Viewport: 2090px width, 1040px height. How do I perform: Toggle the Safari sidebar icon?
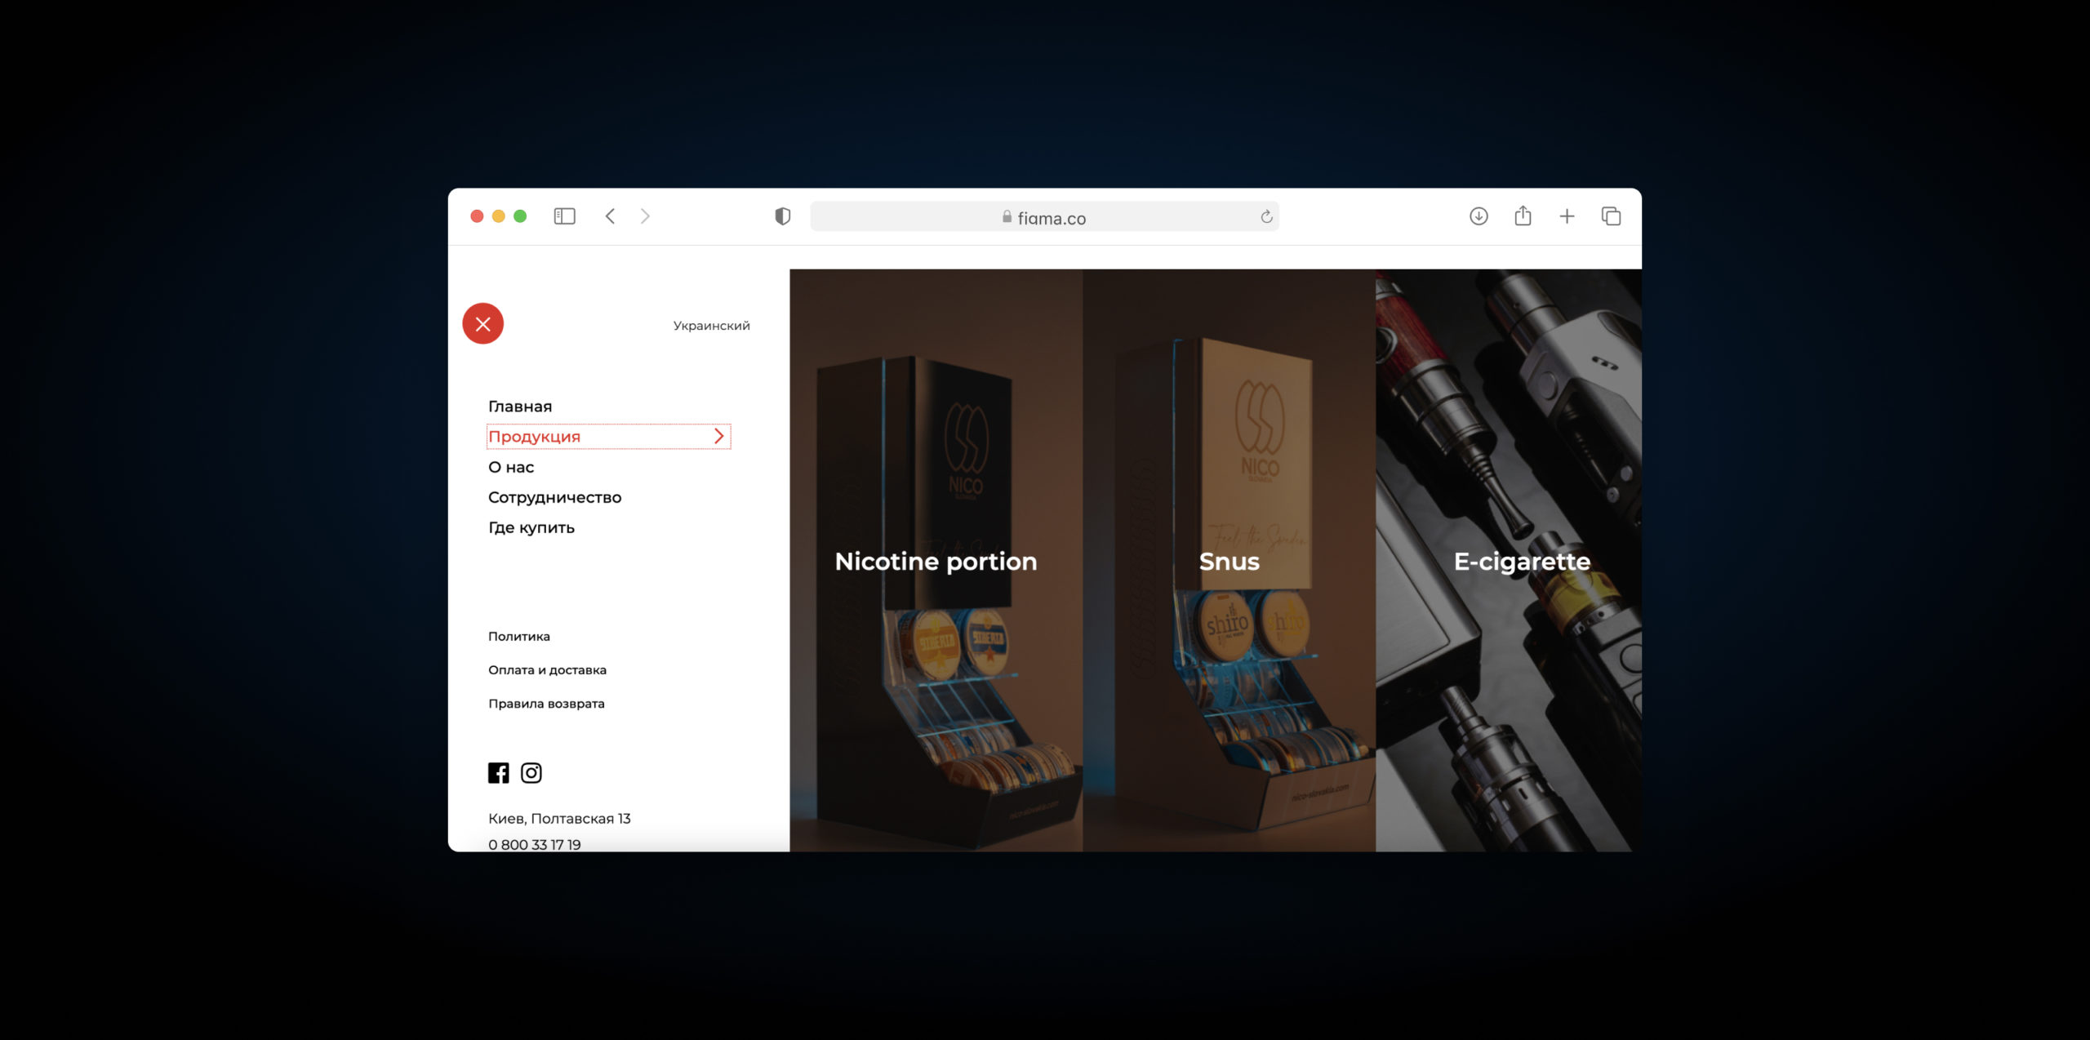564,216
